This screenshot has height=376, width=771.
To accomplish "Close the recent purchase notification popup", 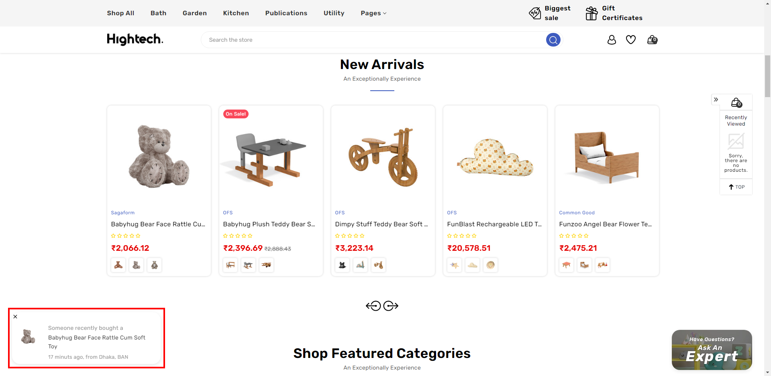I will click(x=15, y=317).
